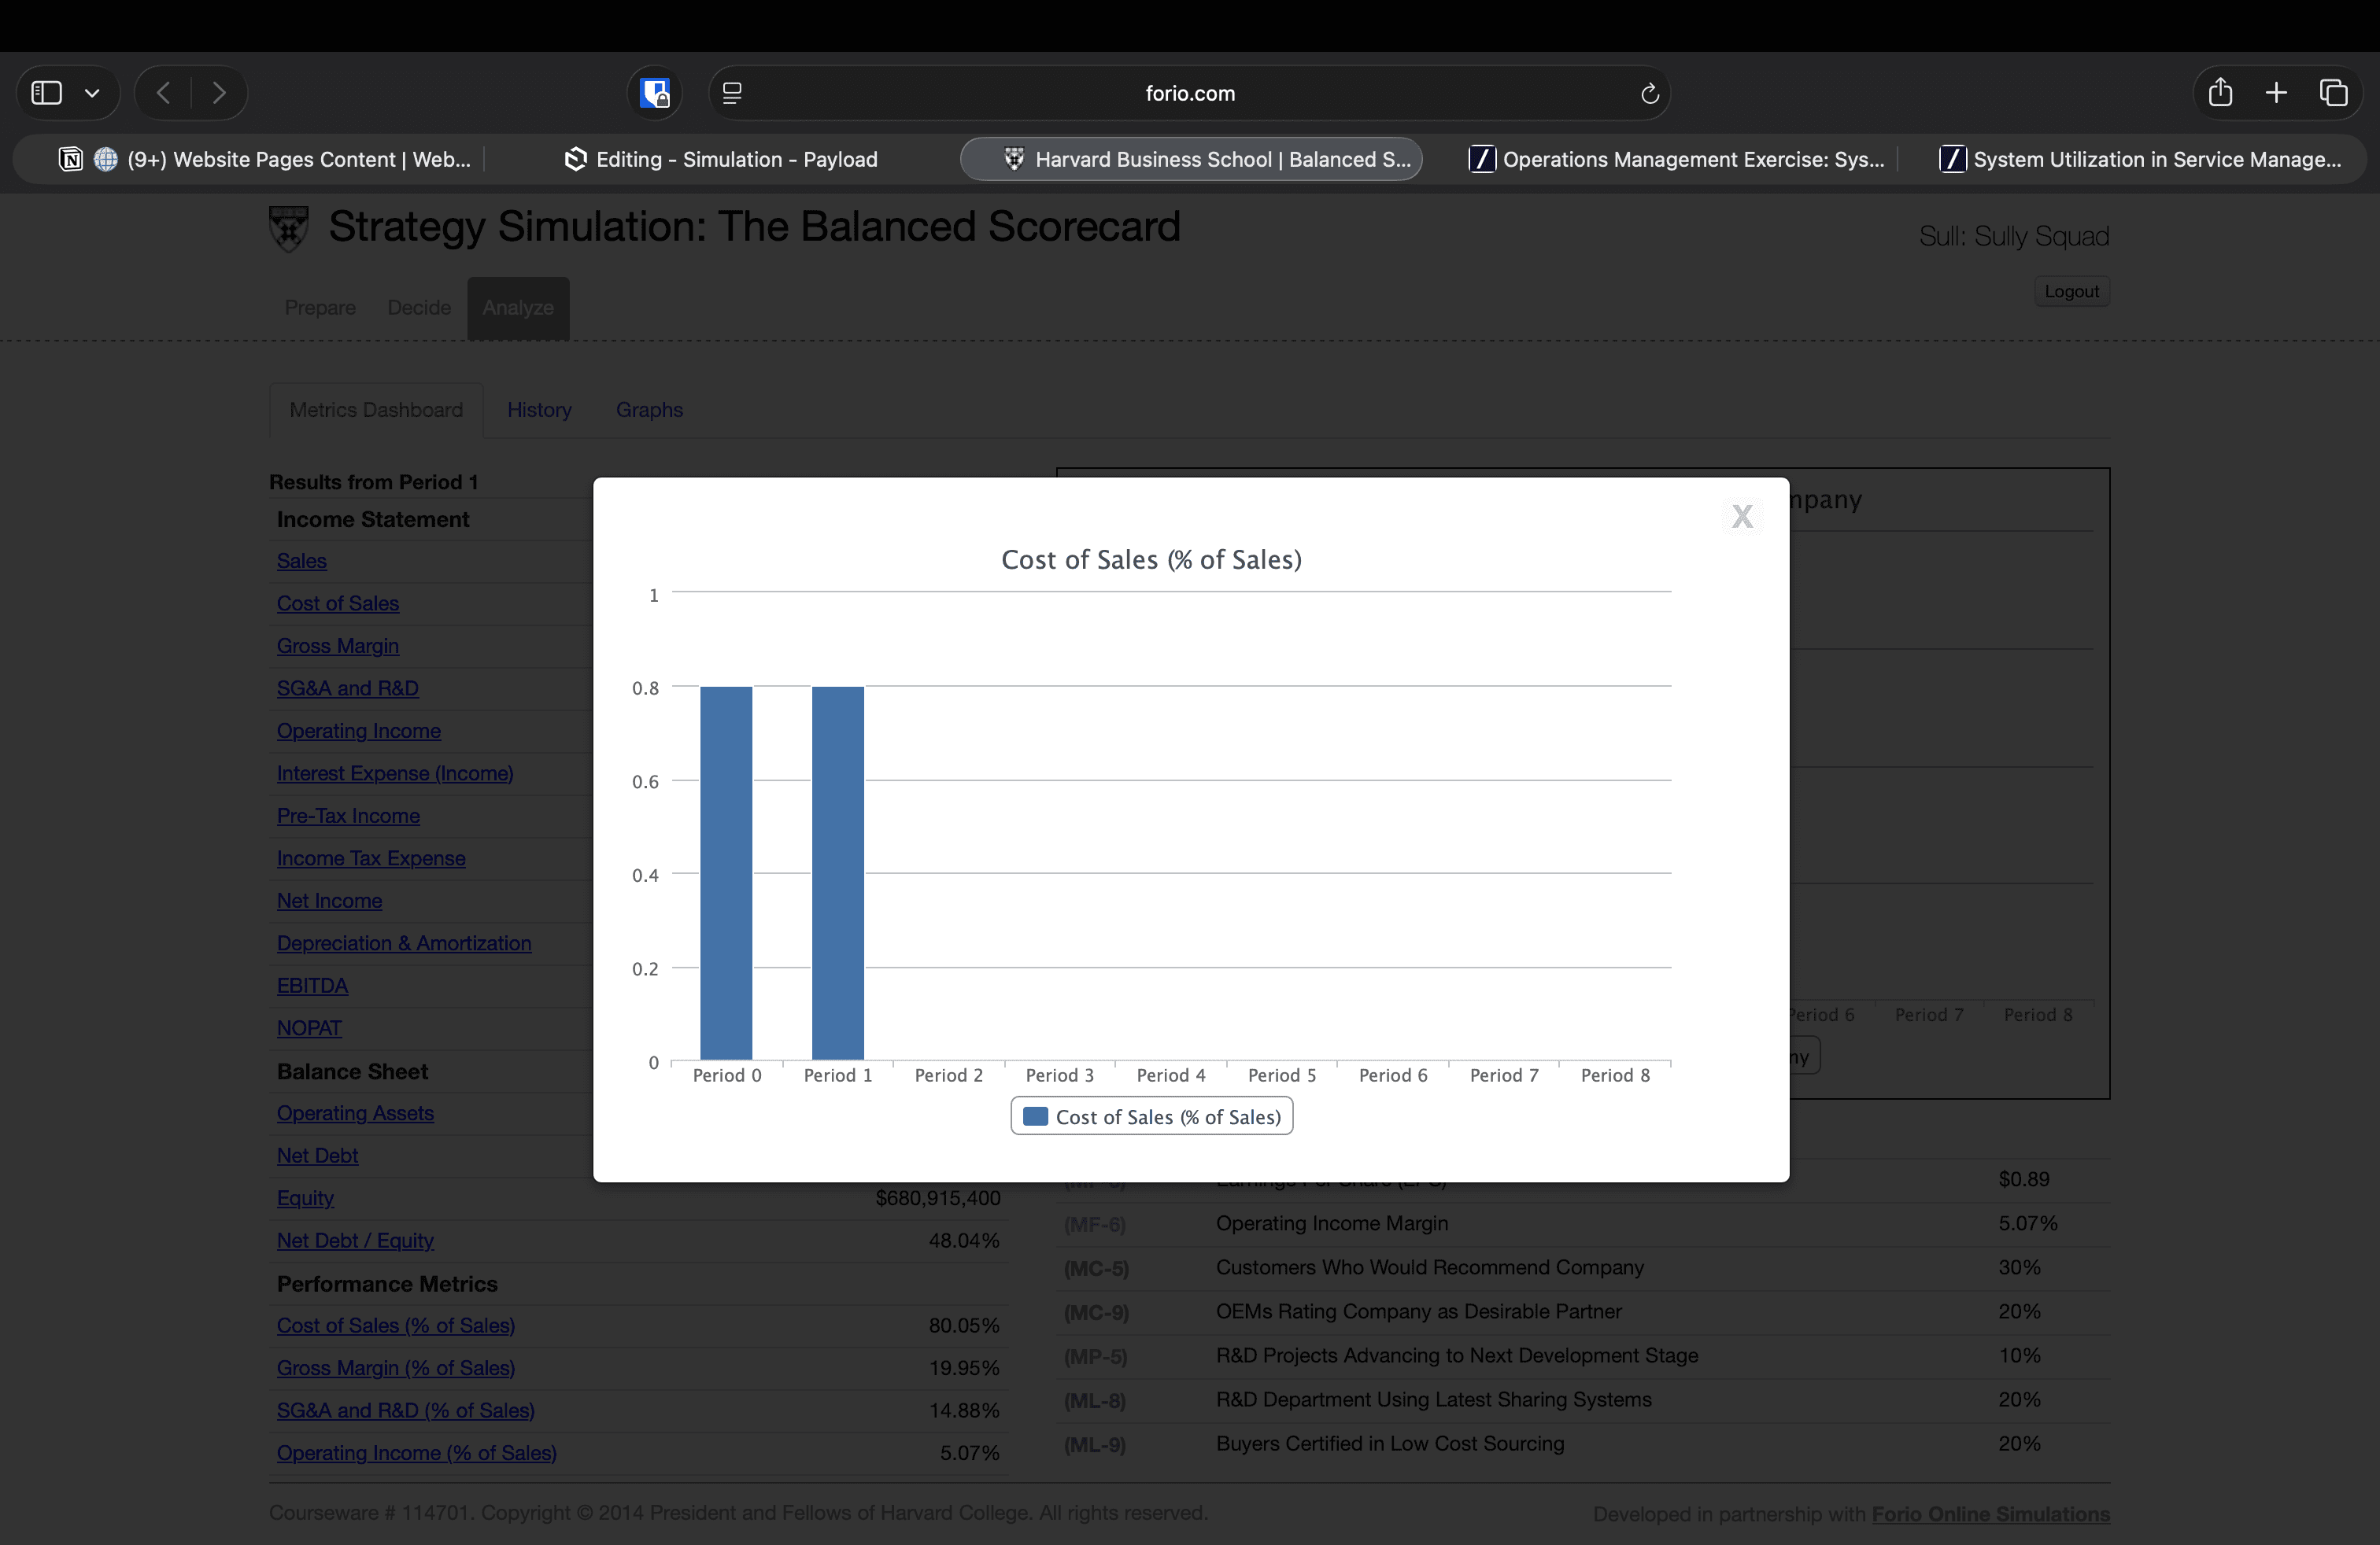Image resolution: width=2380 pixels, height=1545 pixels.
Task: Click the blue legend color swatch
Action: [x=1035, y=1116]
